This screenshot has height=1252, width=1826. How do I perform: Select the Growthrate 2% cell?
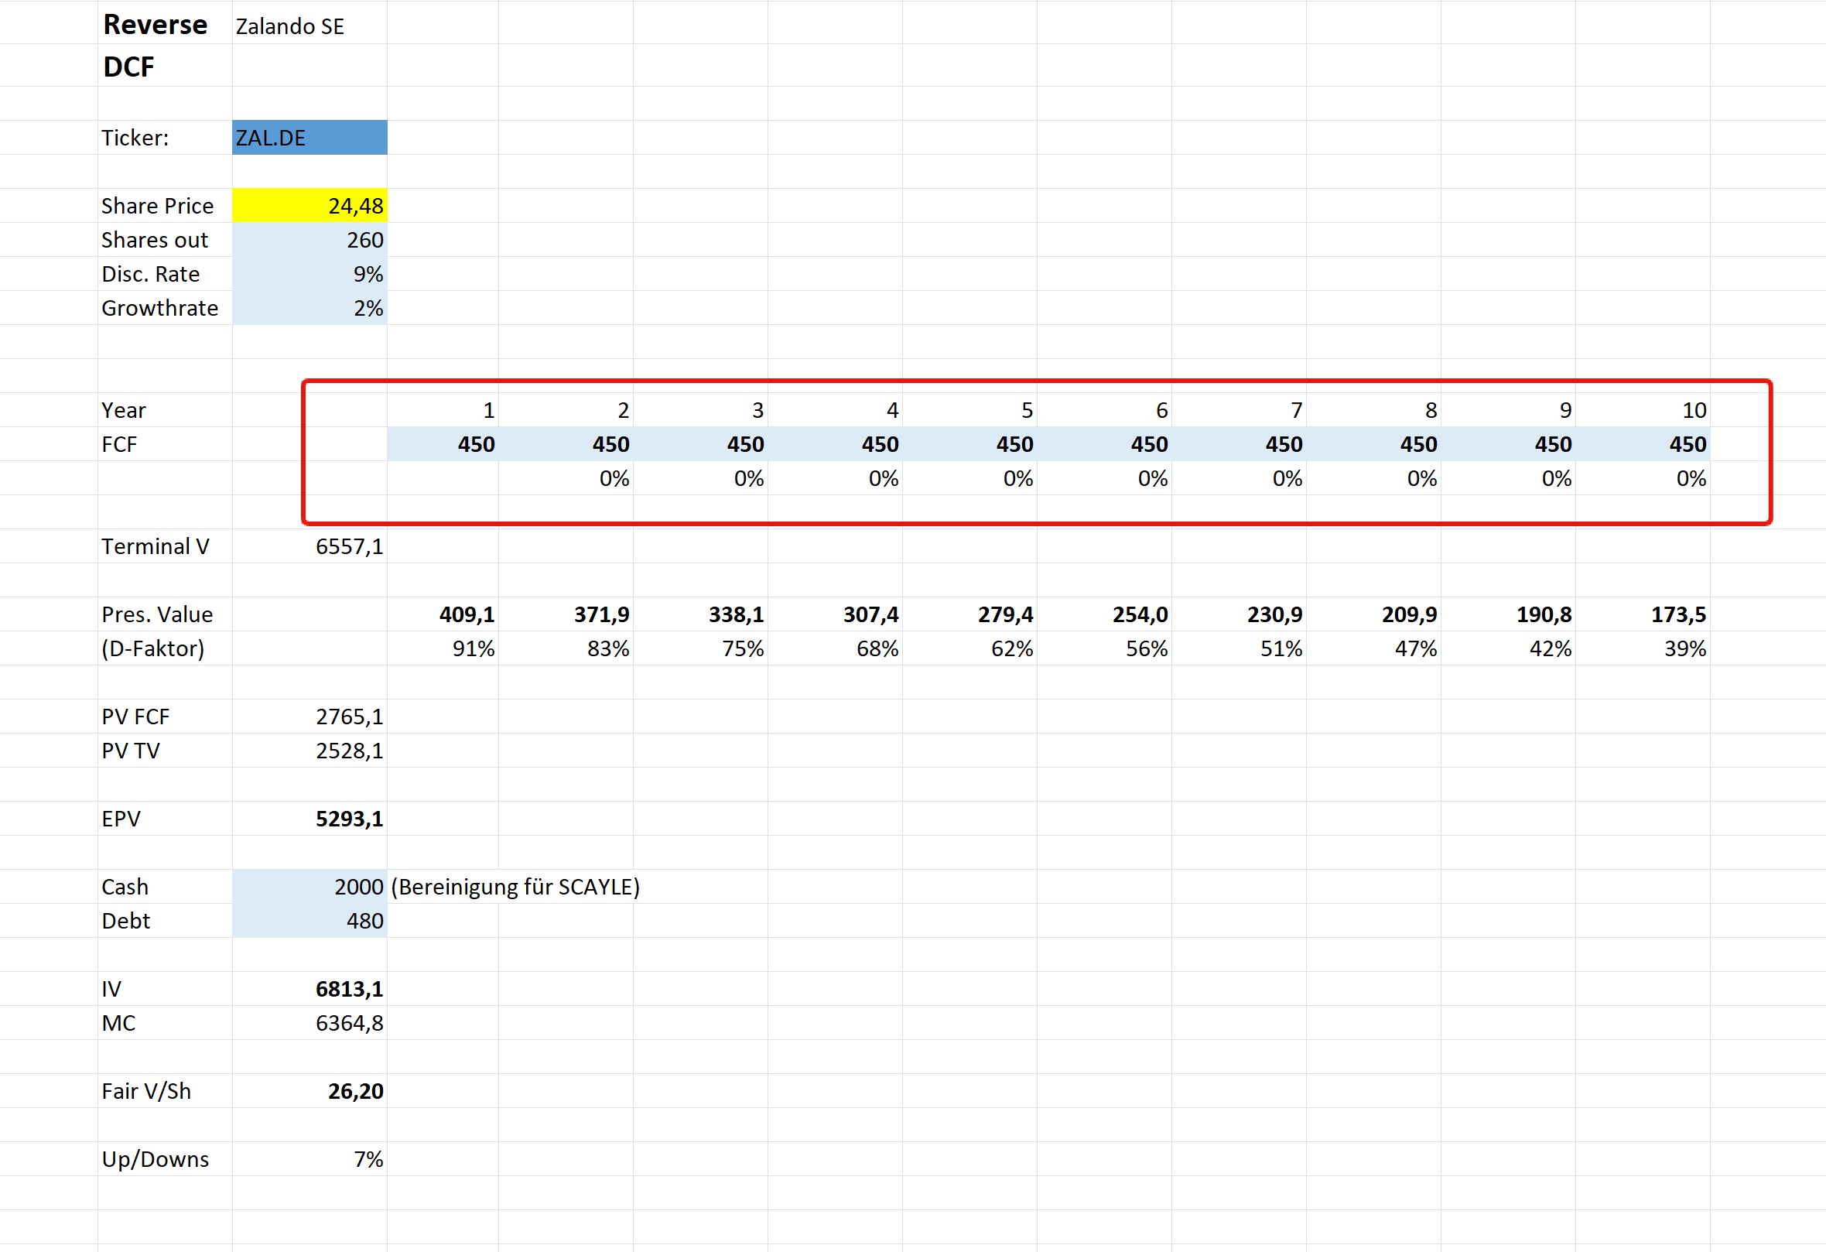[309, 308]
